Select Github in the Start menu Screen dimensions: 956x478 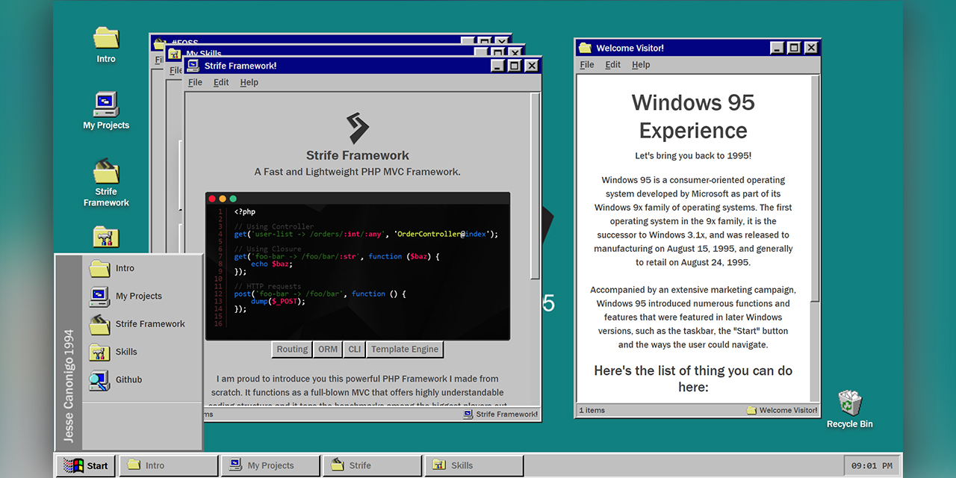[128, 379]
